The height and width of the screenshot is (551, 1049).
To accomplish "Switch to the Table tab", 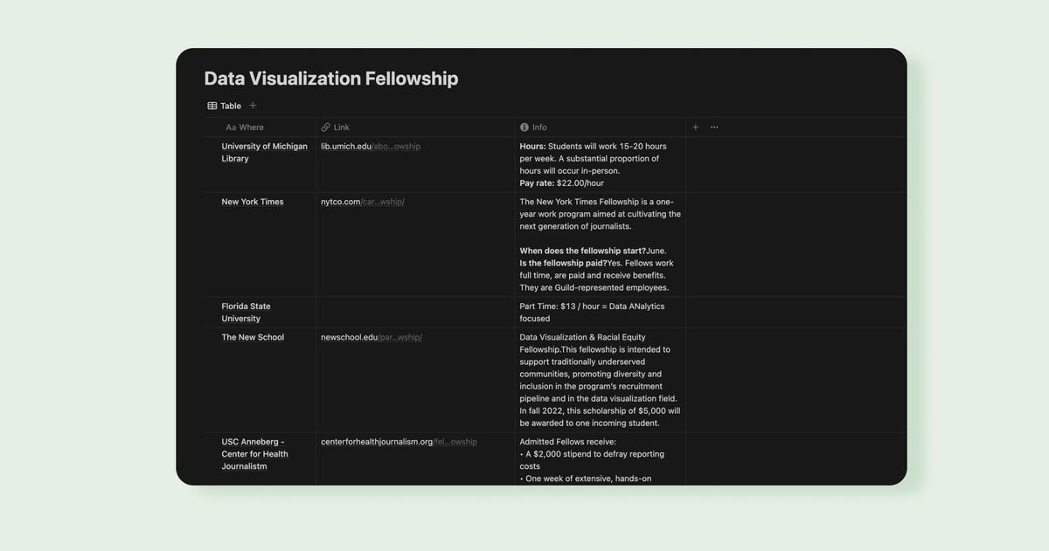I will point(231,106).
